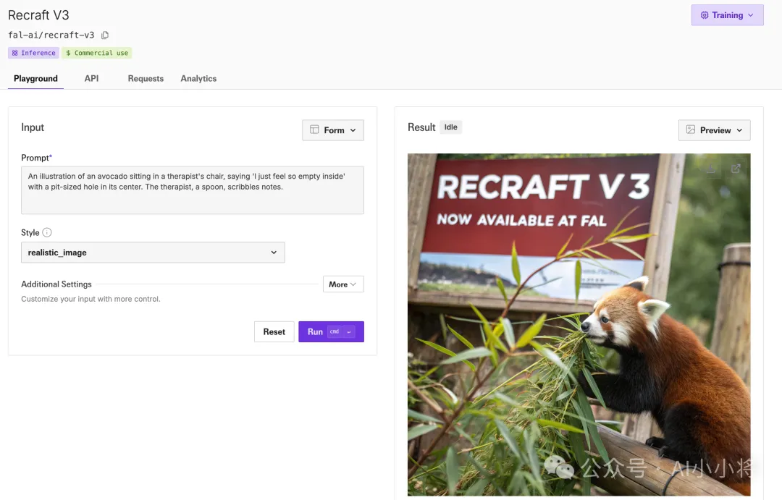This screenshot has height=500, width=782.
Task: Click the Recraft V3 page title
Action: (x=38, y=15)
